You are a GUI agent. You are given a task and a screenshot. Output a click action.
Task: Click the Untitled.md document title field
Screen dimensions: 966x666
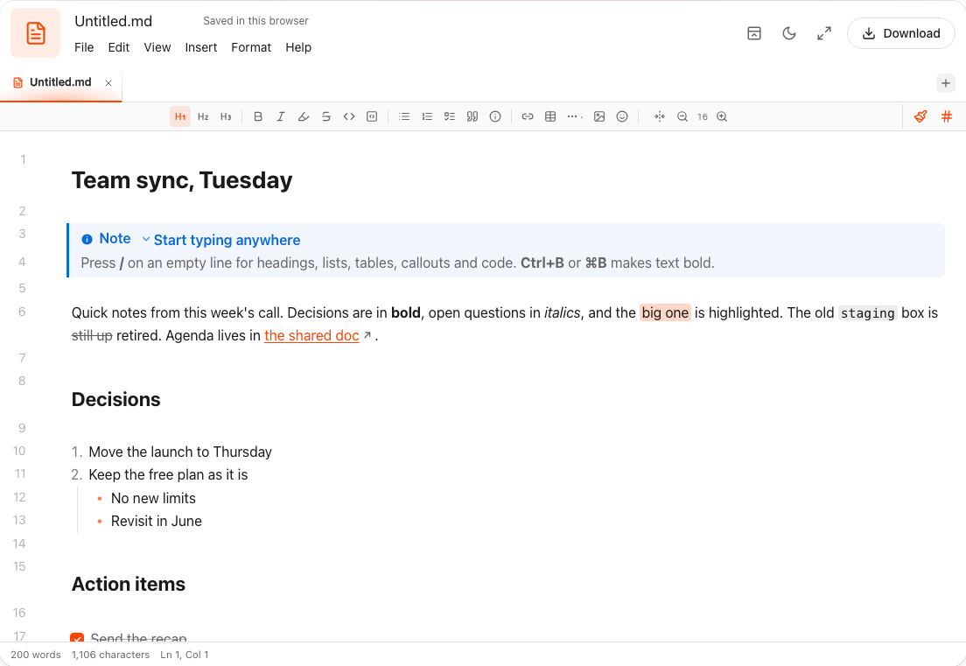point(114,21)
